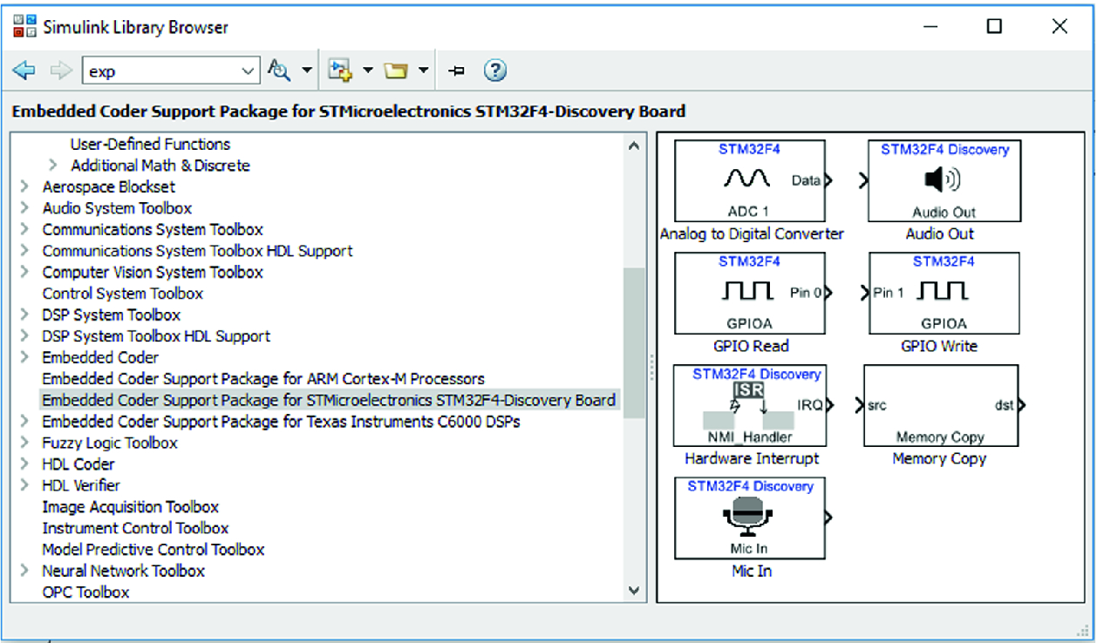Expand DSP System Toolbox HDL Support node

(x=25, y=336)
